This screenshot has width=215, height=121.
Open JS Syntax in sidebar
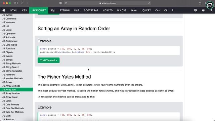7,15
